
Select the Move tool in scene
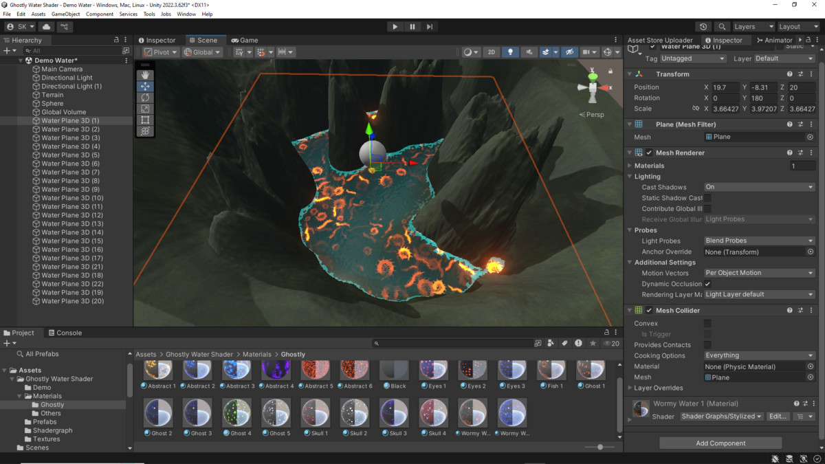pyautogui.click(x=145, y=87)
